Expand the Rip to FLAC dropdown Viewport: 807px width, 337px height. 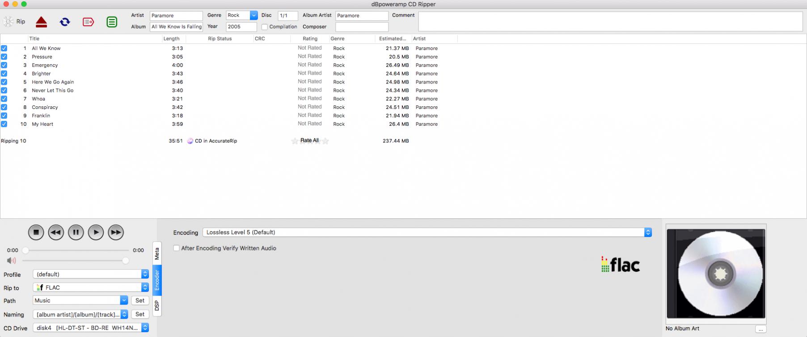point(145,287)
